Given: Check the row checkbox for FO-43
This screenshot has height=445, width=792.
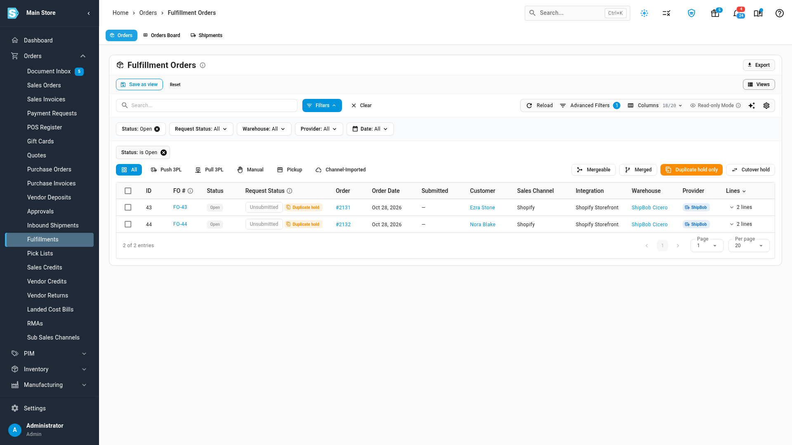Looking at the screenshot, I should coord(128,207).
